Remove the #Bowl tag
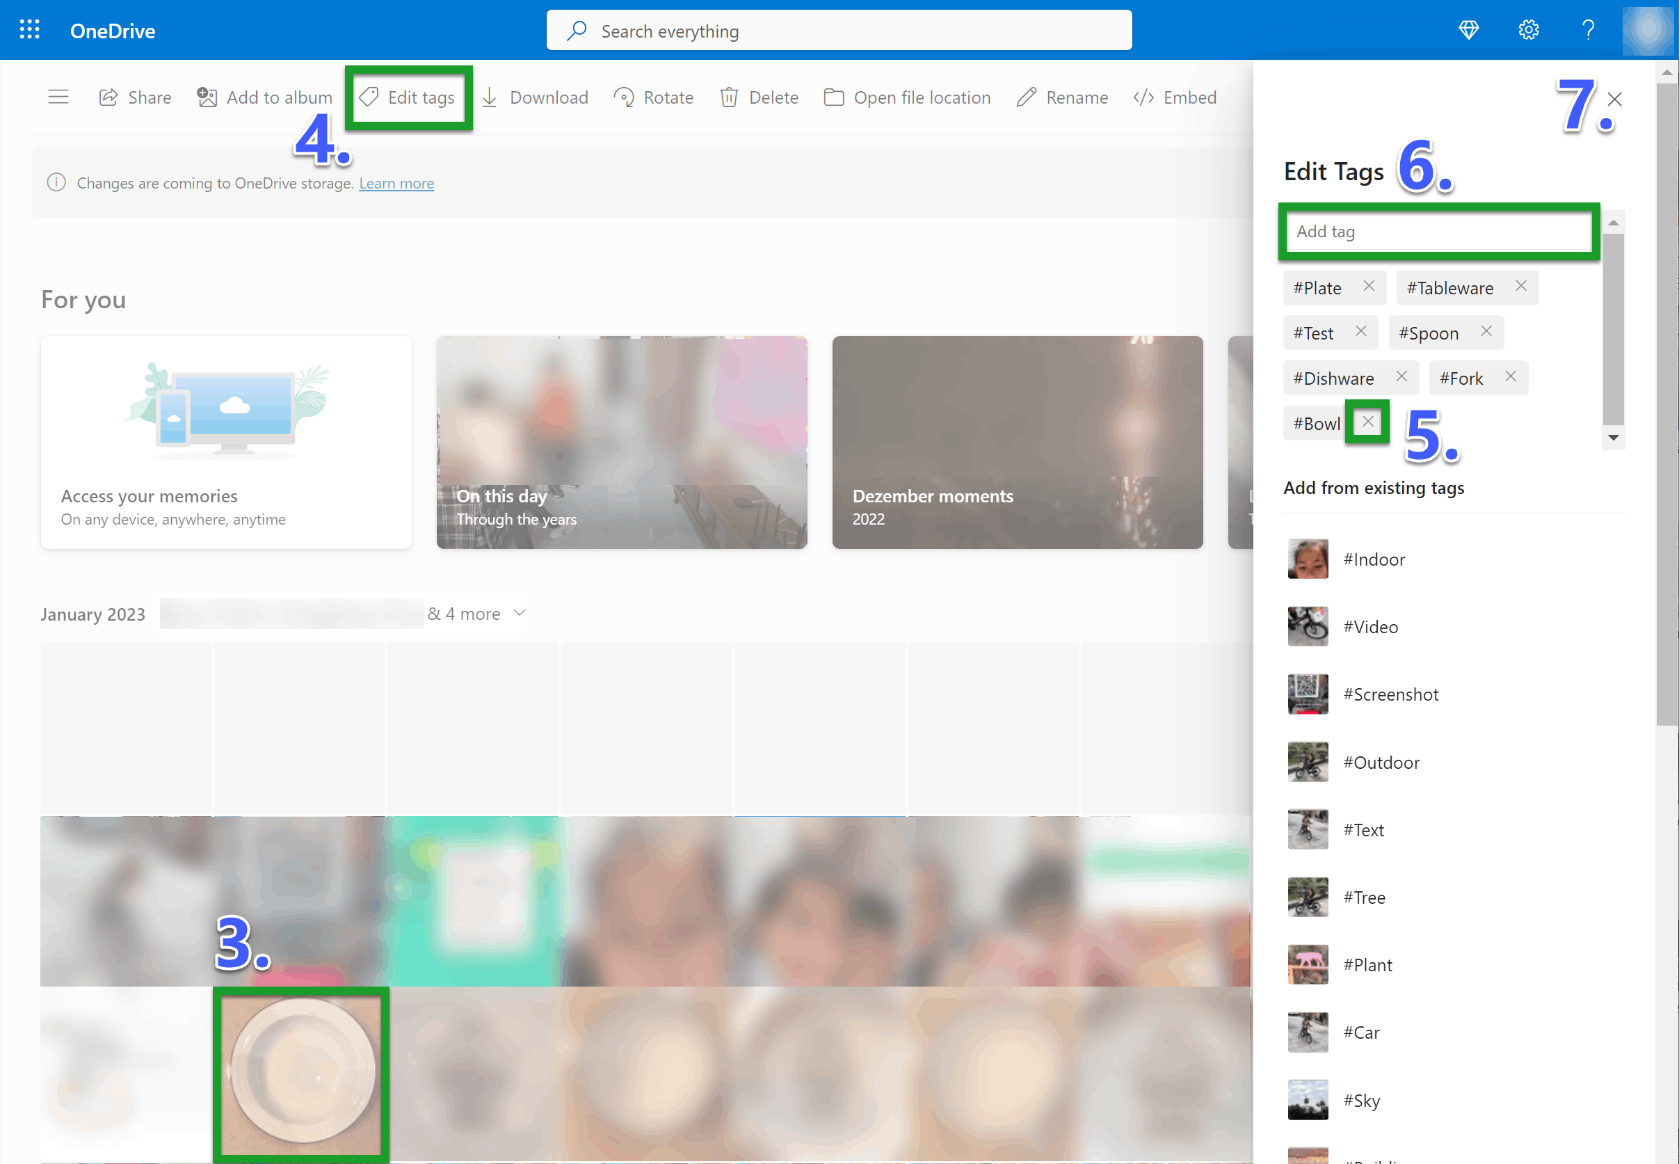This screenshot has width=1679, height=1164. (x=1367, y=422)
